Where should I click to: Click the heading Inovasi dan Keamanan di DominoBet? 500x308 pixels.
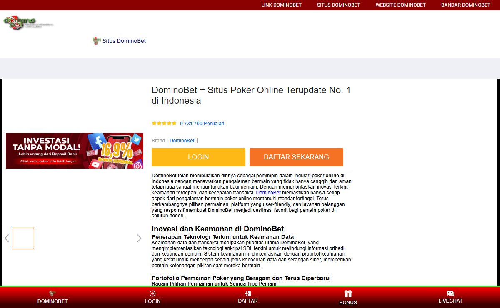pyautogui.click(x=218, y=229)
